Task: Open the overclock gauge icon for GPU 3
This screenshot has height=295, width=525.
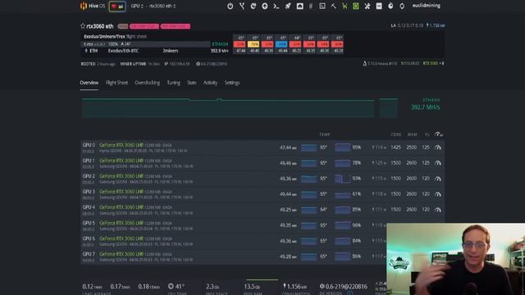Action: tap(438, 194)
